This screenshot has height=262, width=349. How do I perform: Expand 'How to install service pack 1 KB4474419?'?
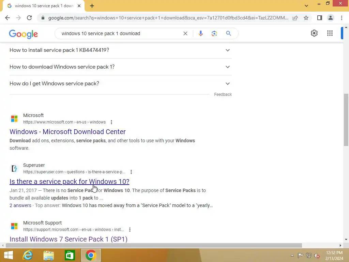[x=120, y=50]
